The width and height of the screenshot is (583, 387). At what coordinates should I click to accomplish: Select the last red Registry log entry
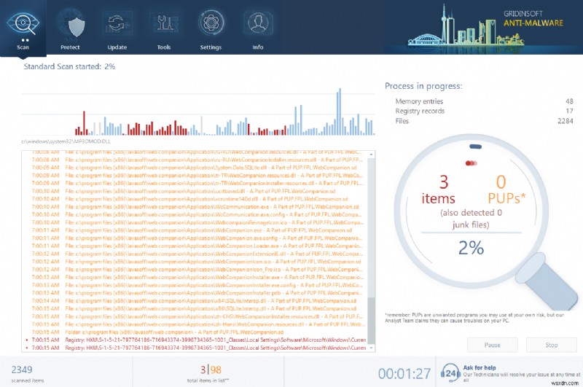click(196, 348)
